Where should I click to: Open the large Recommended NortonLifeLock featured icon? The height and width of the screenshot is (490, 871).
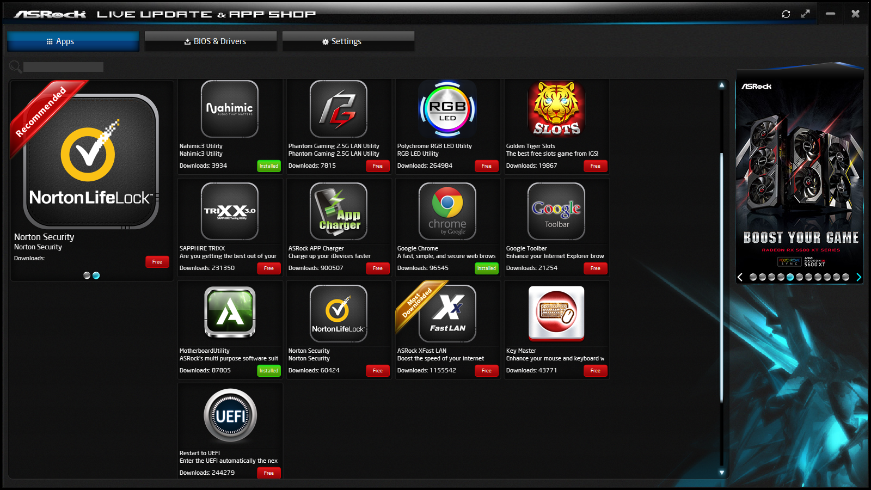click(x=91, y=161)
